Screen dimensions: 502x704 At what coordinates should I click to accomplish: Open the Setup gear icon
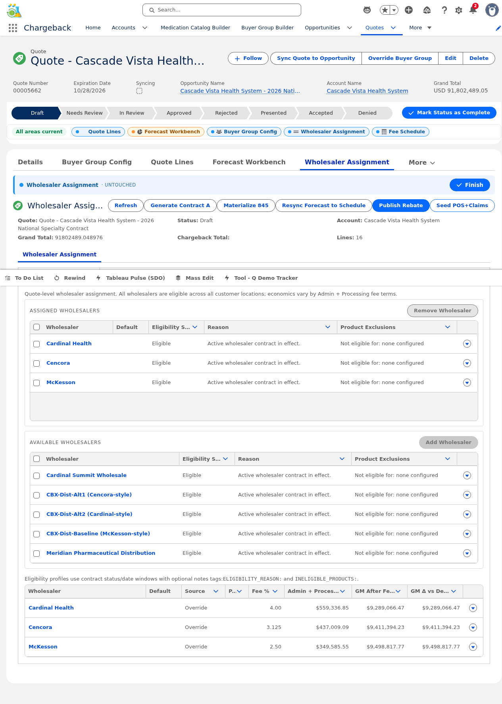pos(459,10)
